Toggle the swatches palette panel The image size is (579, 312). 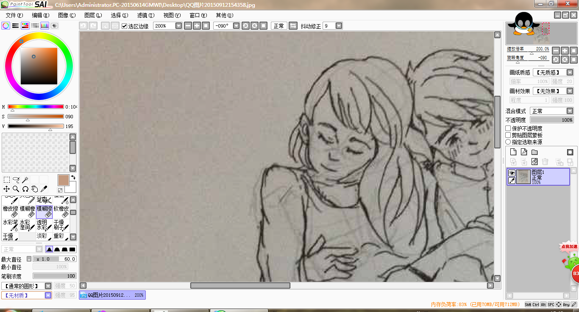(x=45, y=25)
